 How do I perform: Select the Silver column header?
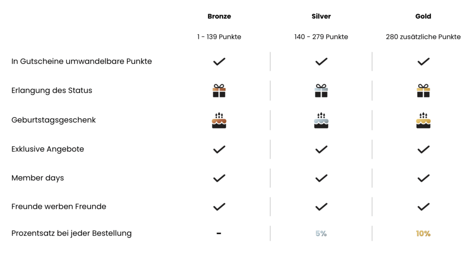(321, 16)
